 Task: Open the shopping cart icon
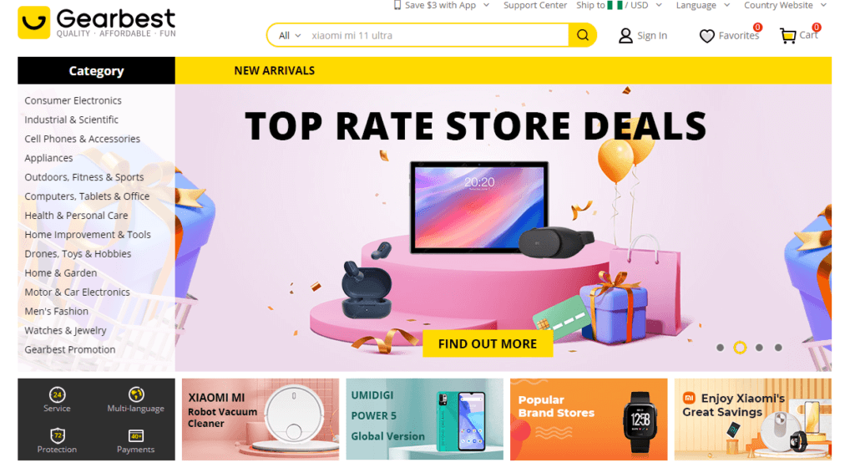(x=788, y=36)
